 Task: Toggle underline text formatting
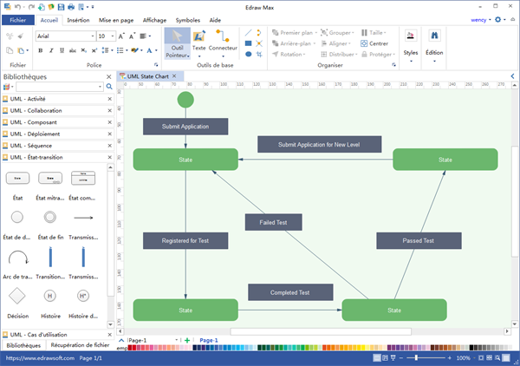pyautogui.click(x=62, y=51)
